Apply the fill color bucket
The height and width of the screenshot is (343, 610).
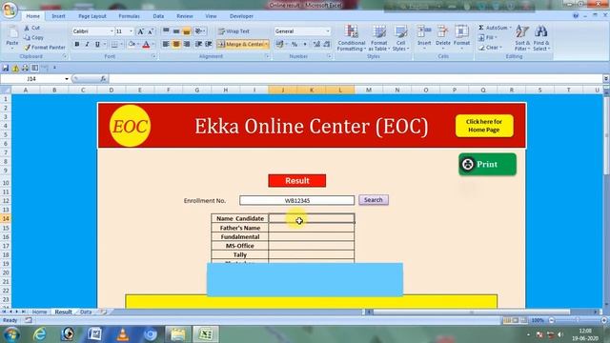click(x=132, y=45)
